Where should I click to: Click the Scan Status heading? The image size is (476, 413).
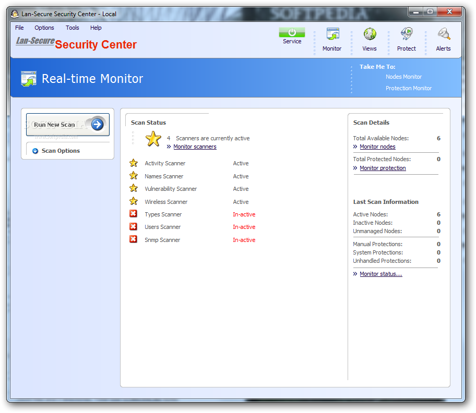click(x=148, y=123)
